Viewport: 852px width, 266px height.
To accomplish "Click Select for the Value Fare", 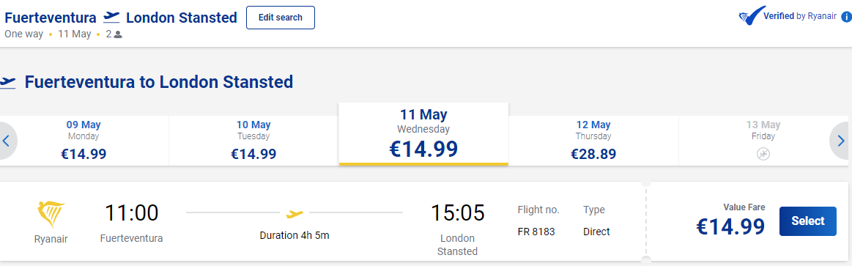I will [x=808, y=221].
